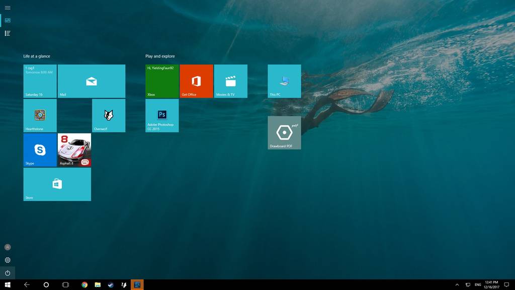Open the Store tile
Viewport: 515px width, 290px height.
[57, 184]
